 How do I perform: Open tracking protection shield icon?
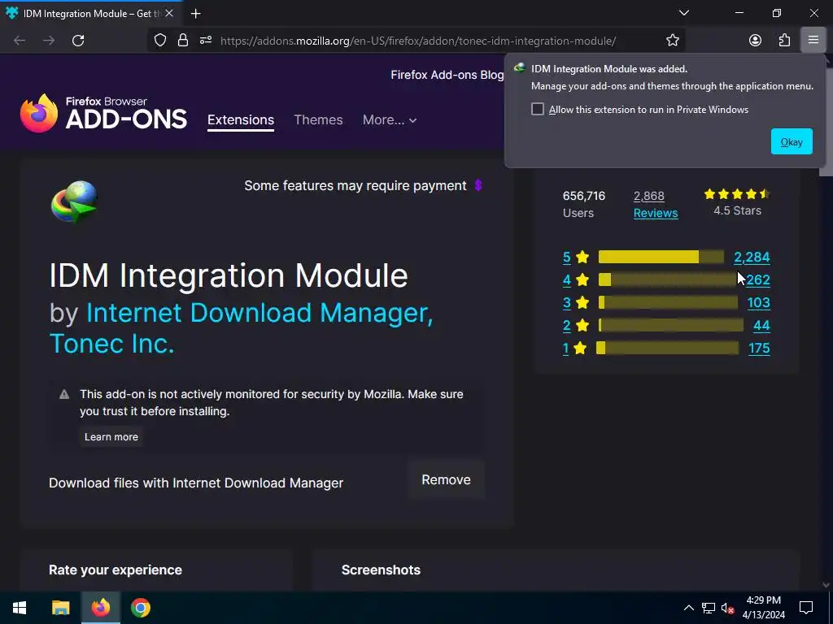click(x=160, y=41)
